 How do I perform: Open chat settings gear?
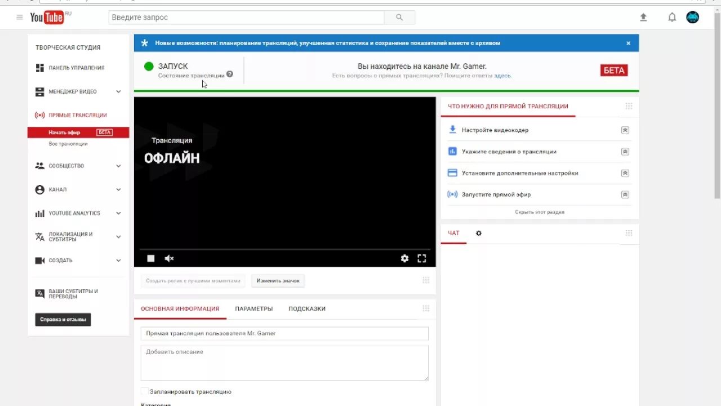click(x=479, y=233)
